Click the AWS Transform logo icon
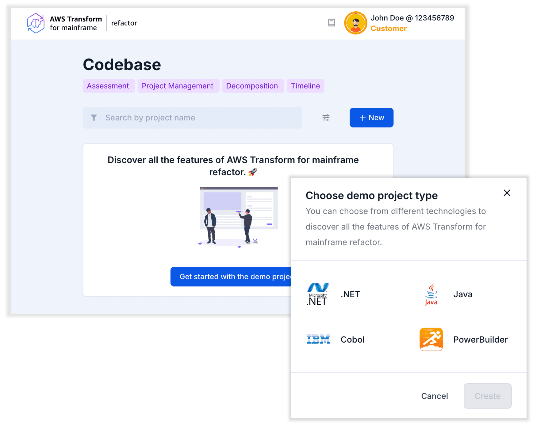This screenshot has height=426, width=552. click(x=36, y=23)
